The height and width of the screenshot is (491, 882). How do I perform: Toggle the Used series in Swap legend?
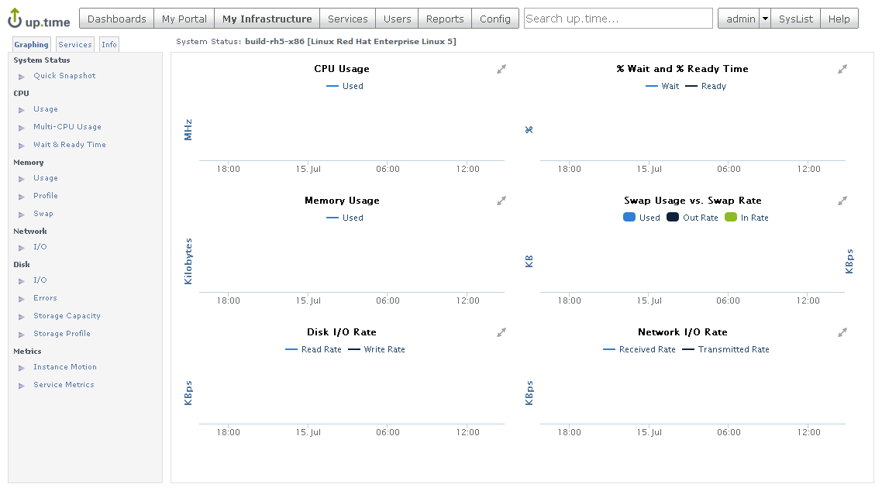tap(641, 218)
